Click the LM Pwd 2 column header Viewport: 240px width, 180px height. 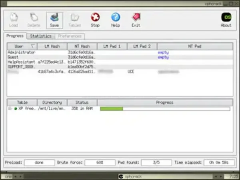tap(142, 46)
